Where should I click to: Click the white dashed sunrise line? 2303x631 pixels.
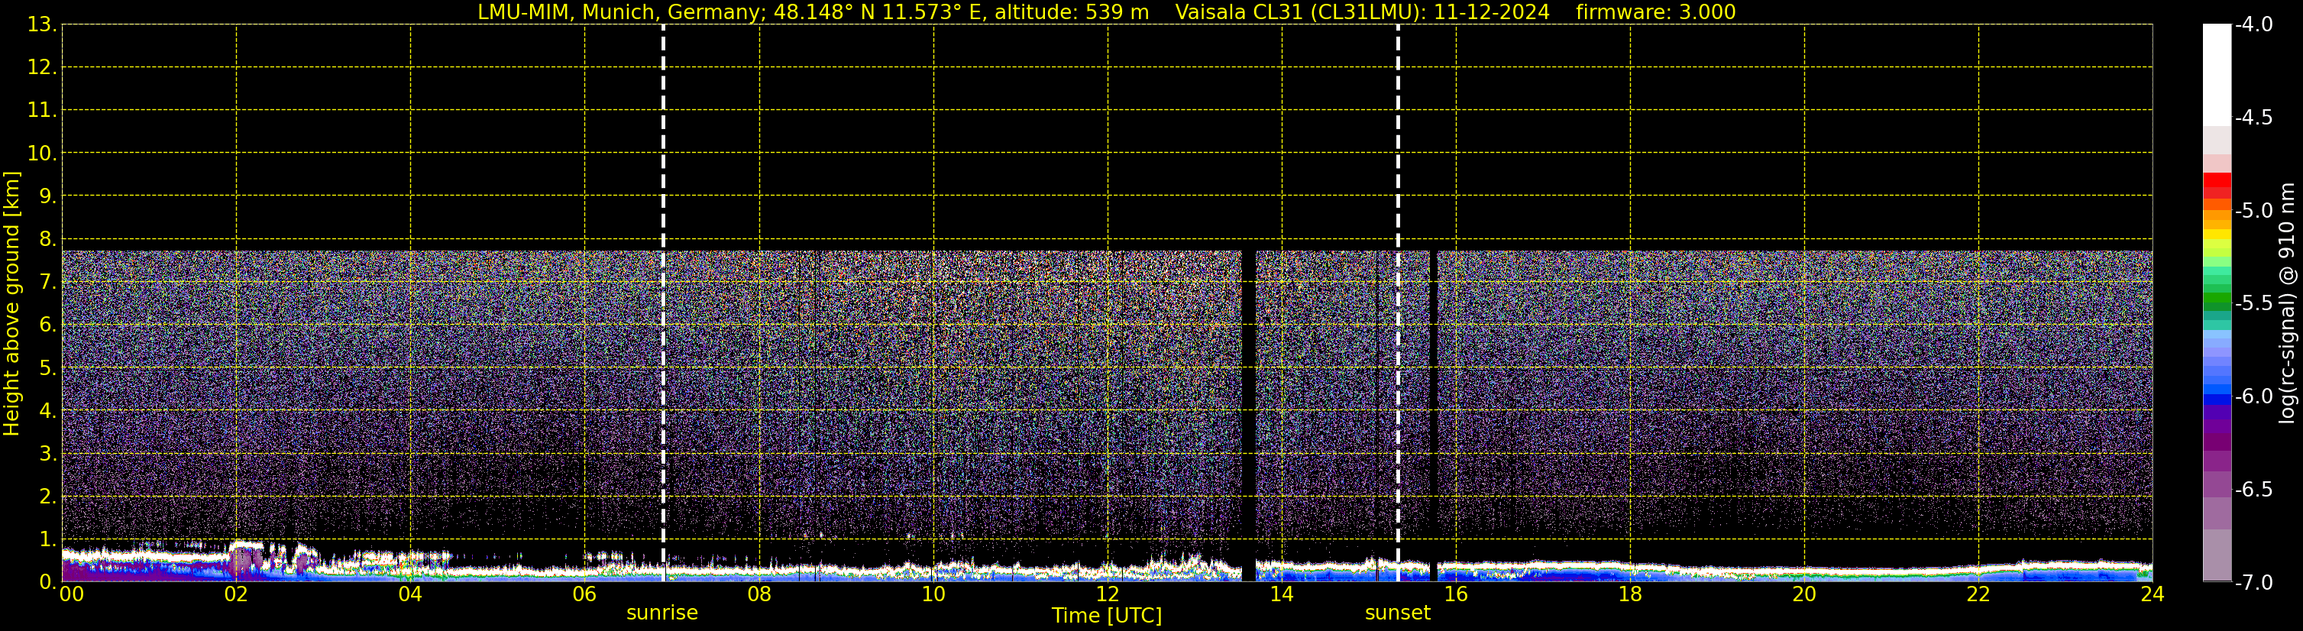[662, 303]
